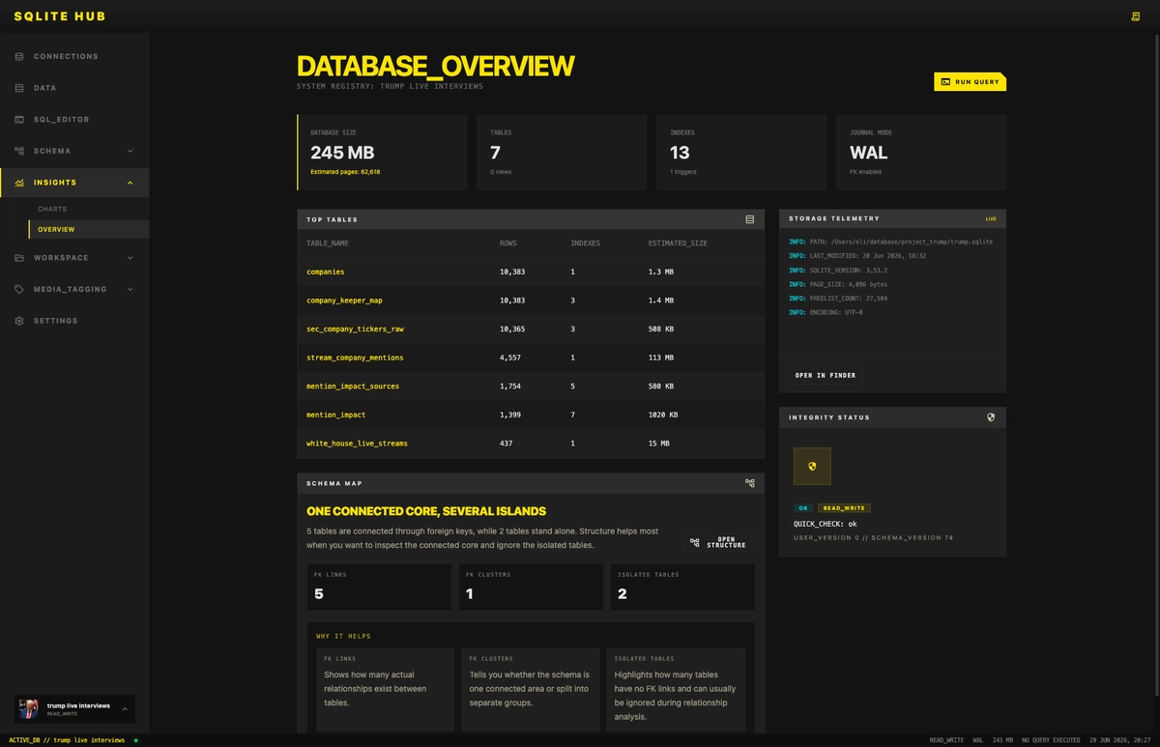Click the Open Structure button

click(718, 543)
